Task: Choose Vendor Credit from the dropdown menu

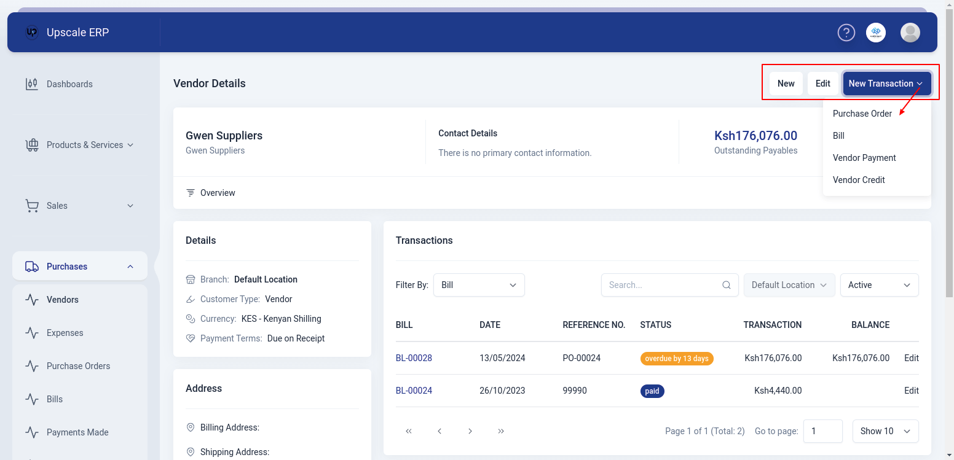Action: click(x=859, y=179)
